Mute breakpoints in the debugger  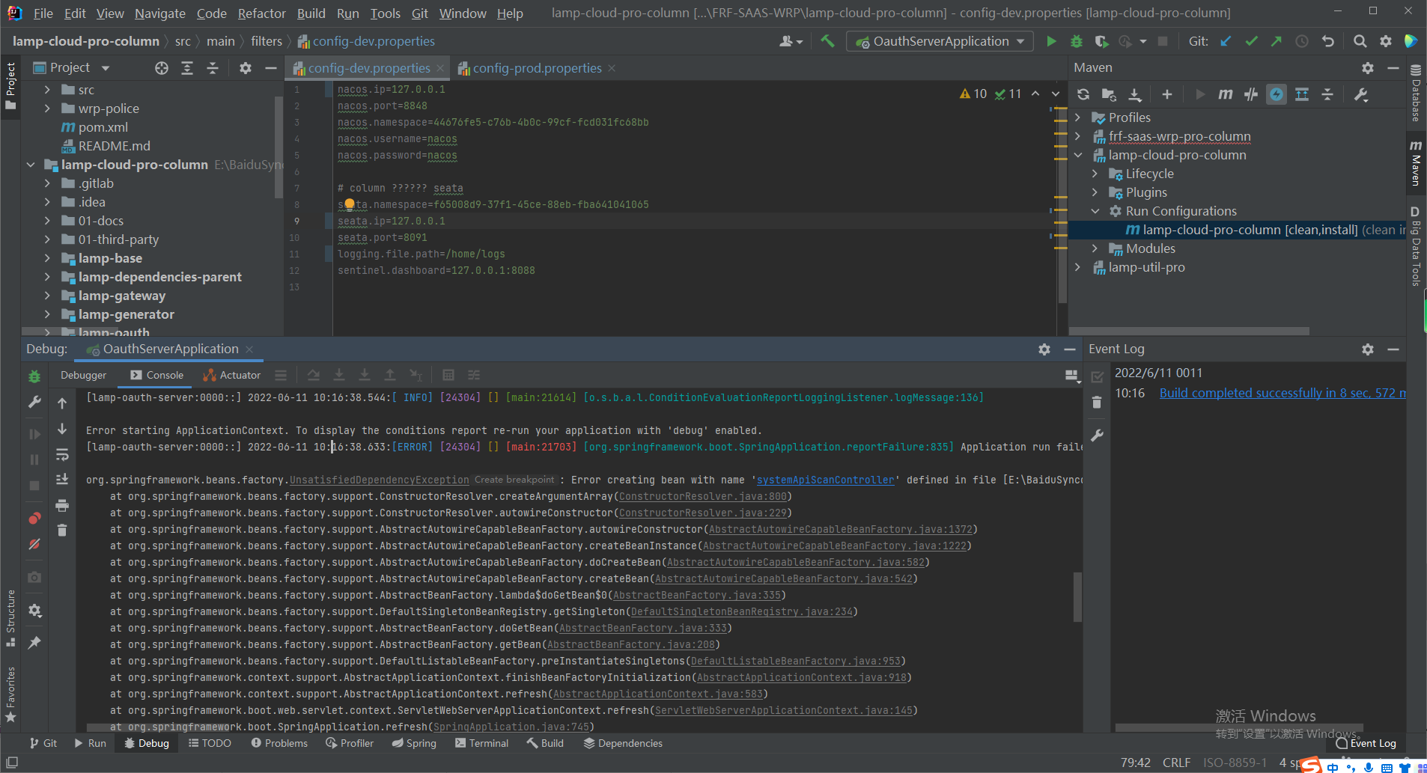[x=33, y=544]
